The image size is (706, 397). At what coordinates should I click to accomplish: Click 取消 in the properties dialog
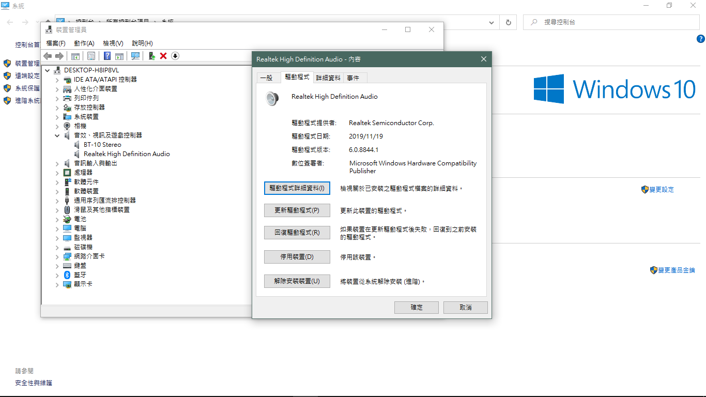pos(466,308)
